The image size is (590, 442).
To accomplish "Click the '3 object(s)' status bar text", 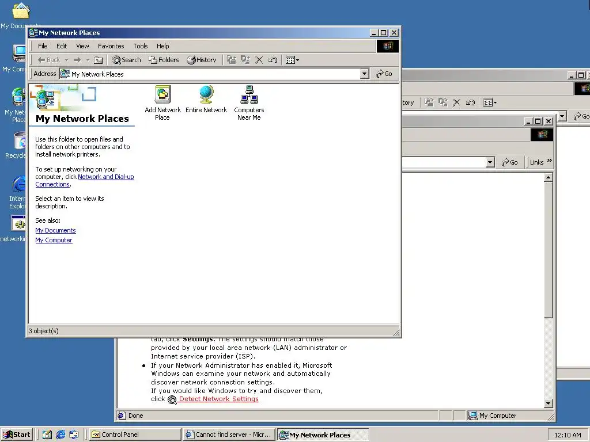I will tap(44, 331).
